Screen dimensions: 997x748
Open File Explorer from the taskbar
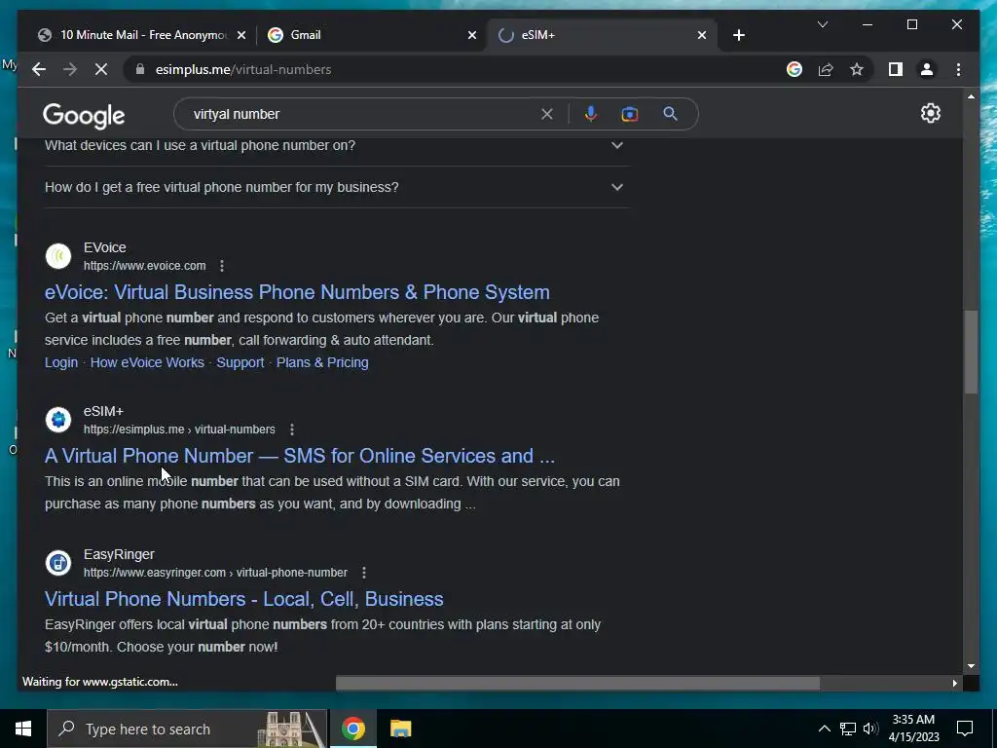point(400,729)
